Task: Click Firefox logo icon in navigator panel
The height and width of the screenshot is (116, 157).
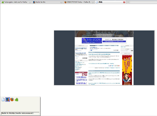Action: pos(12,99)
